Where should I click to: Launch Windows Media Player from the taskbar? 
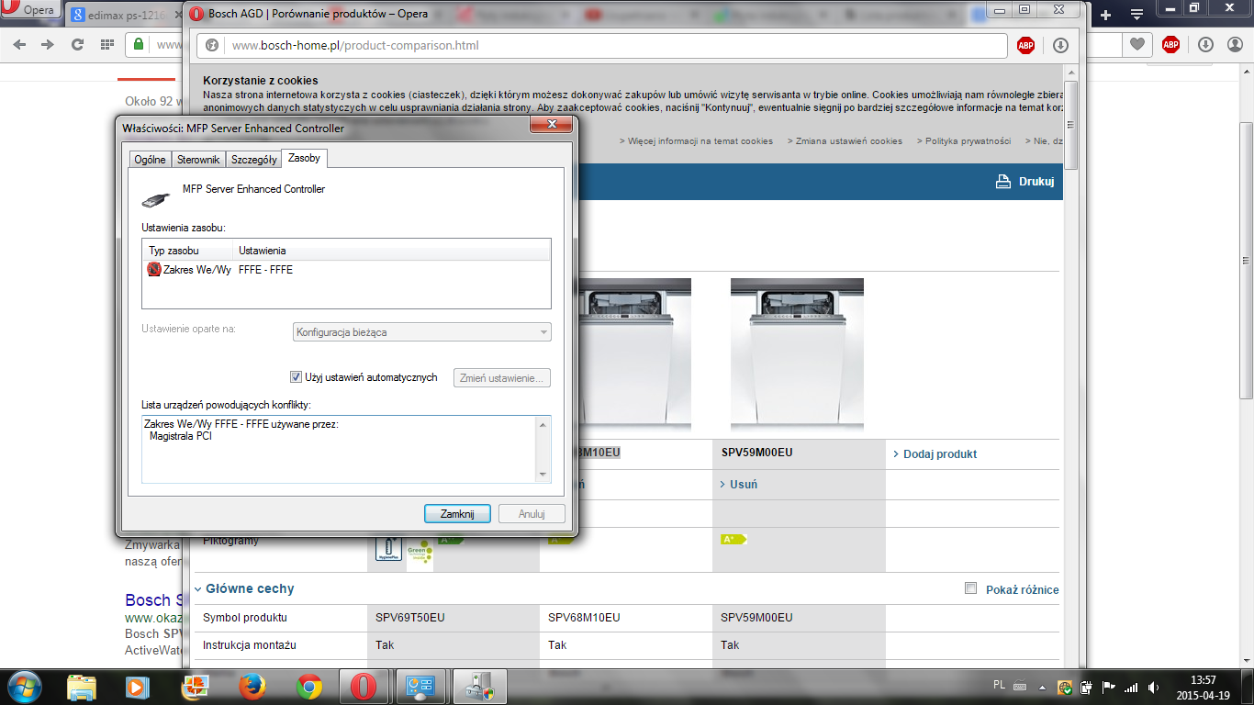[138, 687]
